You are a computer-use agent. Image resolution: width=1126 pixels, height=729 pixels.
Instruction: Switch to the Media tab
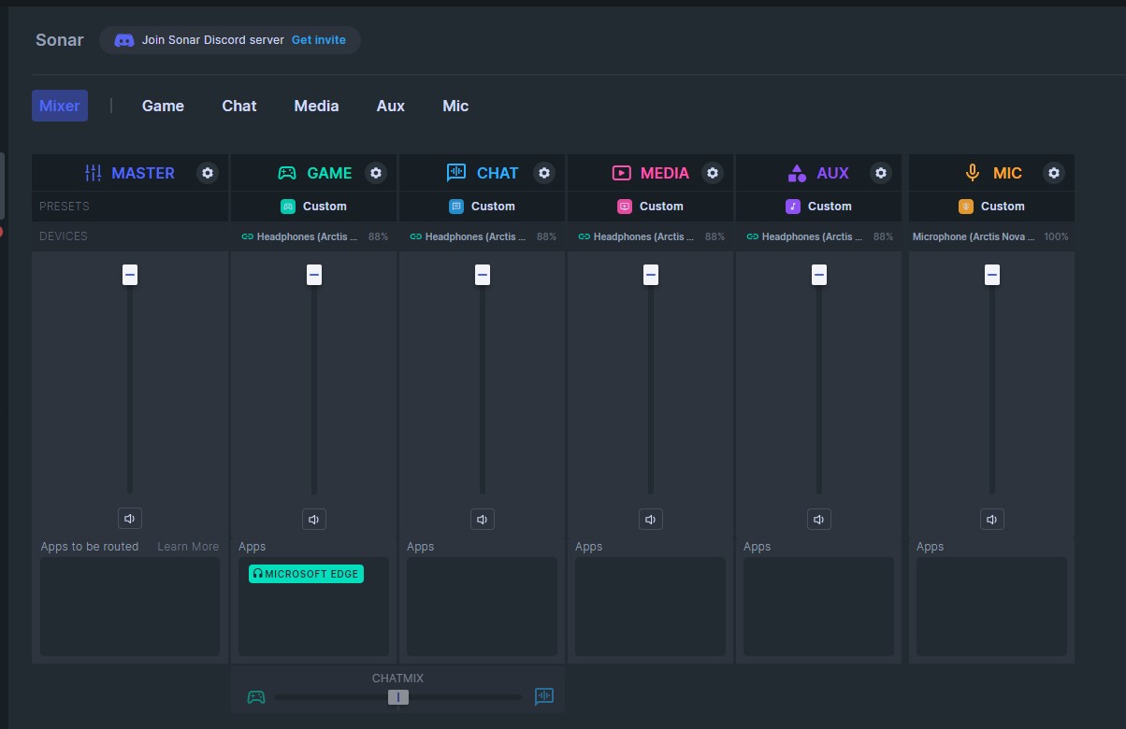(316, 106)
